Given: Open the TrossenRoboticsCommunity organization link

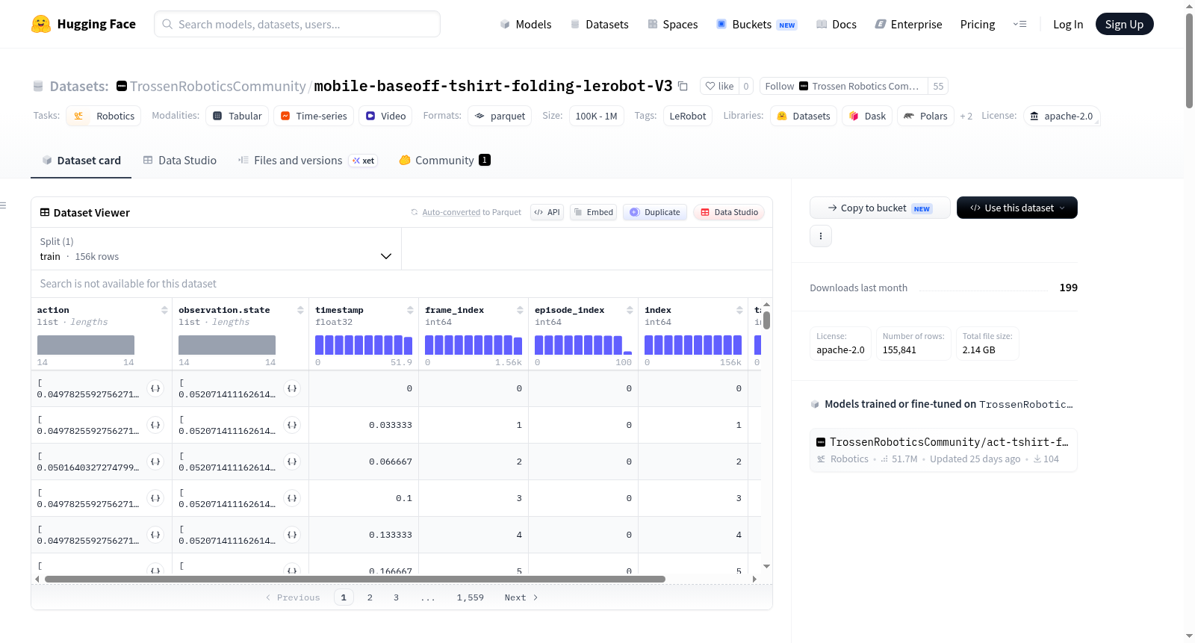Looking at the screenshot, I should tap(217, 86).
